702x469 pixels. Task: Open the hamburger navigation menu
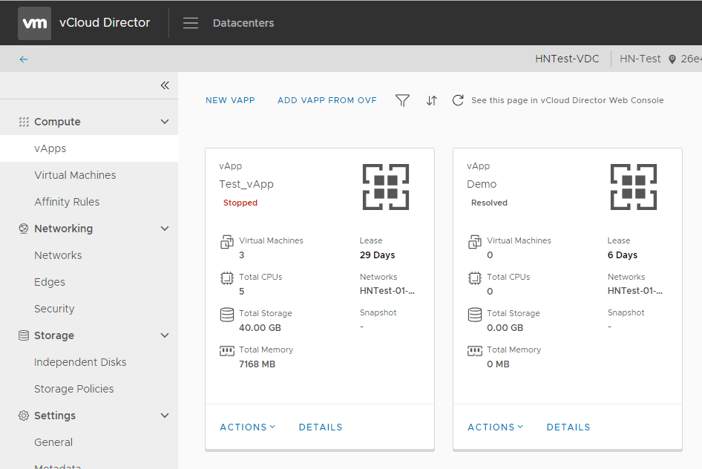point(190,23)
